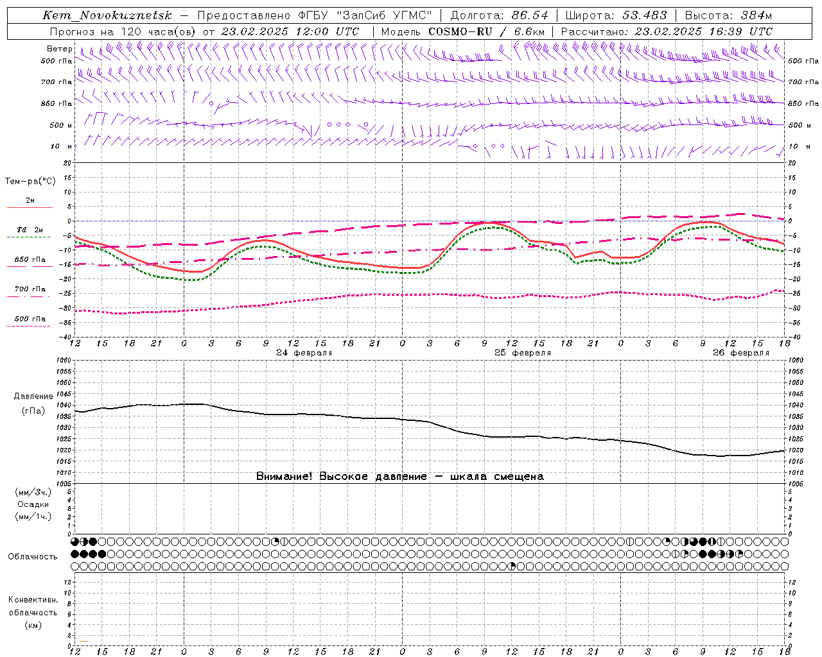Click the Высота: 384м value
Screen dimensions: 822x657
pos(728,15)
